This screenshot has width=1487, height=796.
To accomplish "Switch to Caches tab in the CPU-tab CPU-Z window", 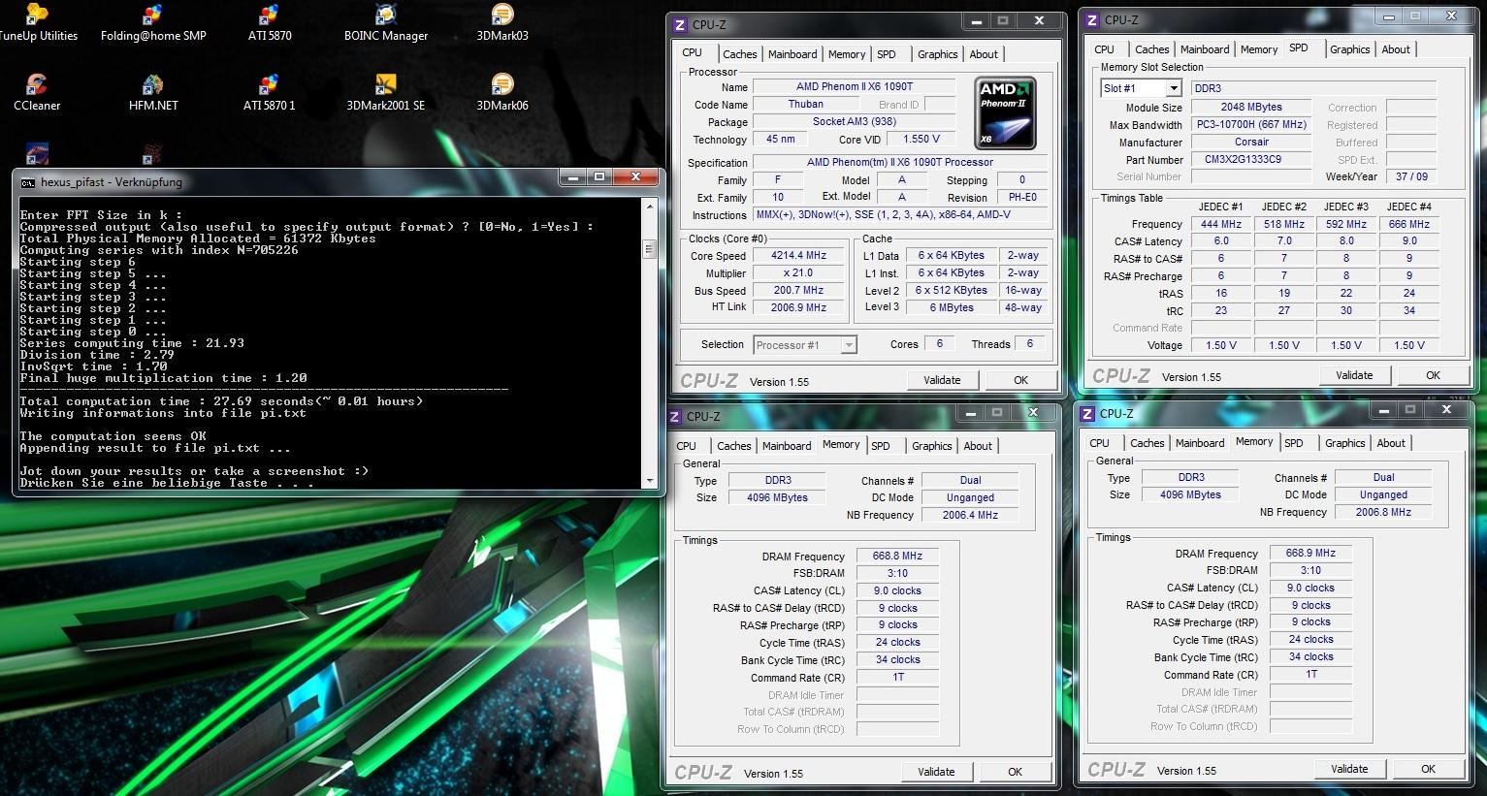I will pos(739,54).
